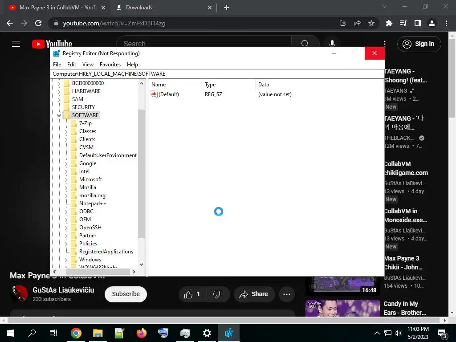Open GuStAs Liaūkevičiu channel avatar
The width and height of the screenshot is (456, 342).
19,294
